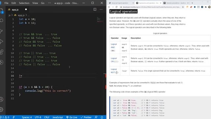Reload the MDN page in the browser
Screen dimensions: 211x119
coord(116,7)
